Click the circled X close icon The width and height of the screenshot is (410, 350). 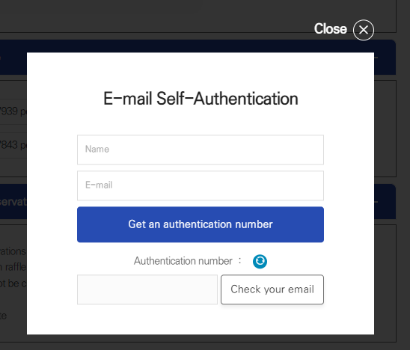pyautogui.click(x=363, y=30)
